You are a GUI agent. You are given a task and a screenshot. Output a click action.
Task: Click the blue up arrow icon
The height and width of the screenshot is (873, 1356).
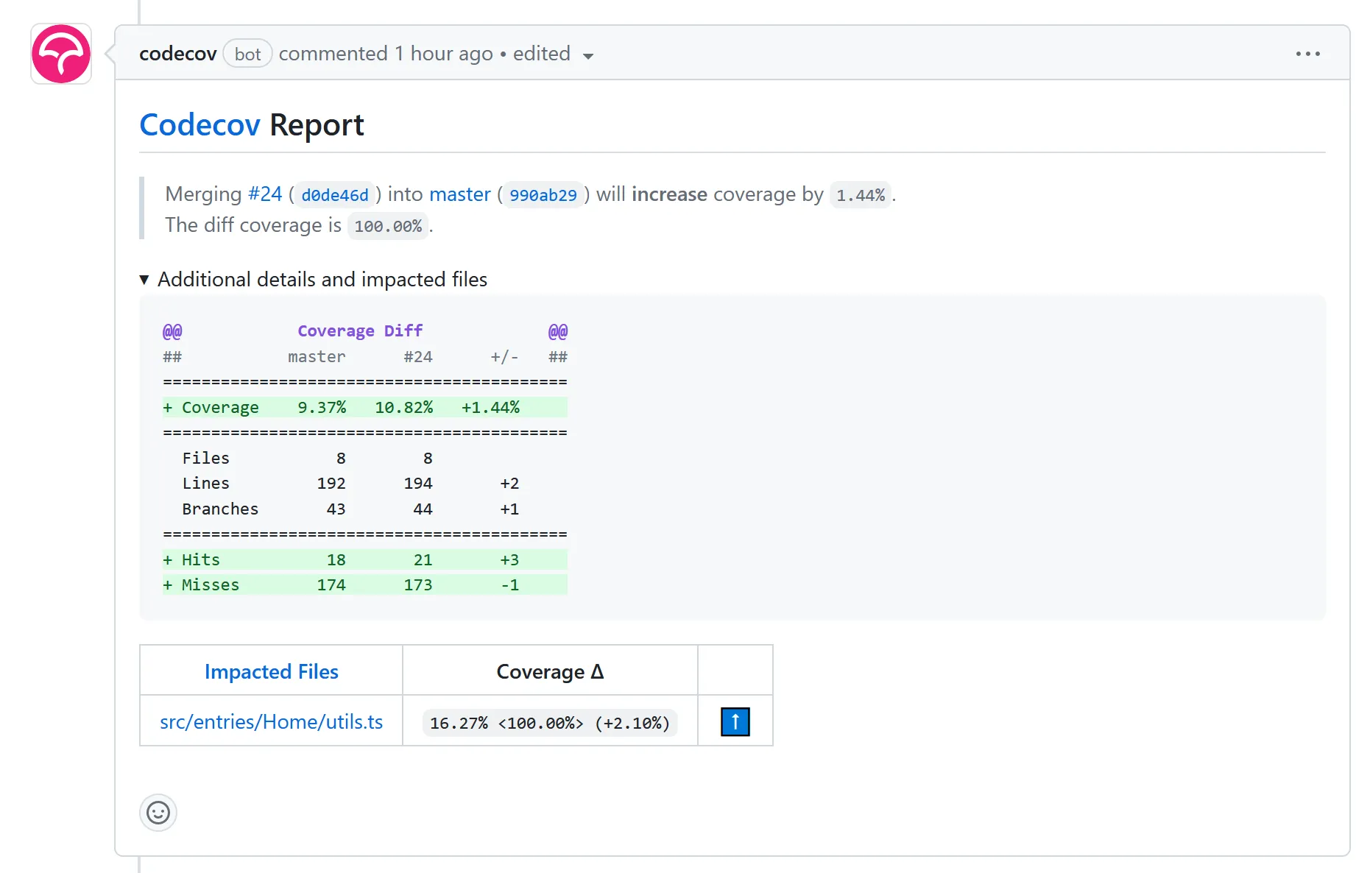(x=735, y=722)
